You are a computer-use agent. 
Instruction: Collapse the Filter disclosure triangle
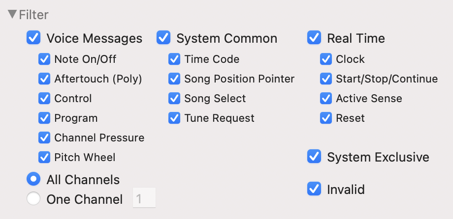click(x=13, y=15)
